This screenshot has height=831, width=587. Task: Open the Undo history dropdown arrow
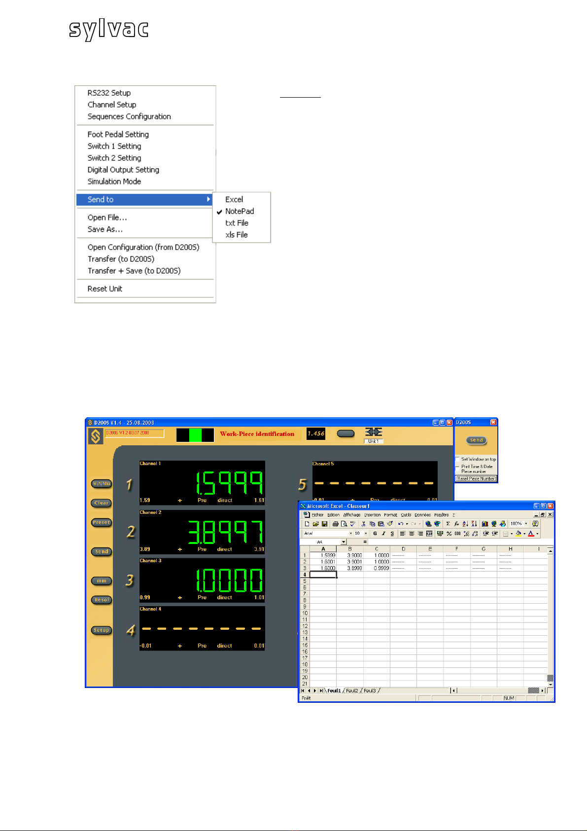407,524
